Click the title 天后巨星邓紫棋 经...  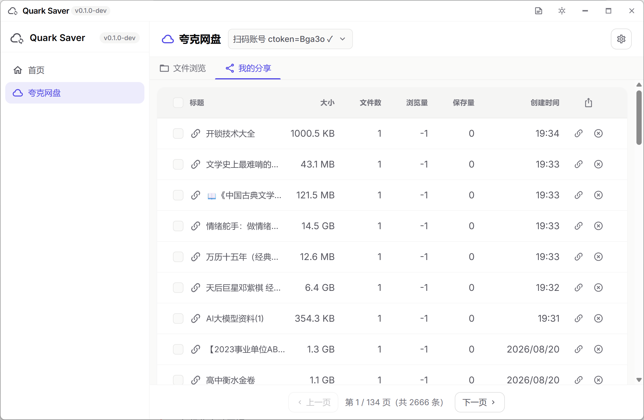pos(243,288)
